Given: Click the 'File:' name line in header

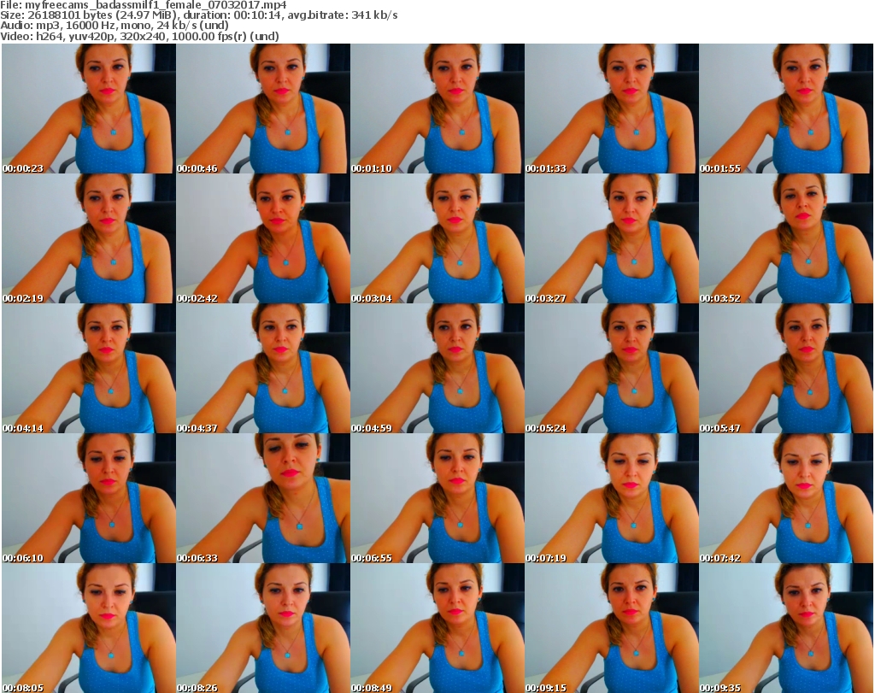Looking at the screenshot, I should (x=144, y=5).
